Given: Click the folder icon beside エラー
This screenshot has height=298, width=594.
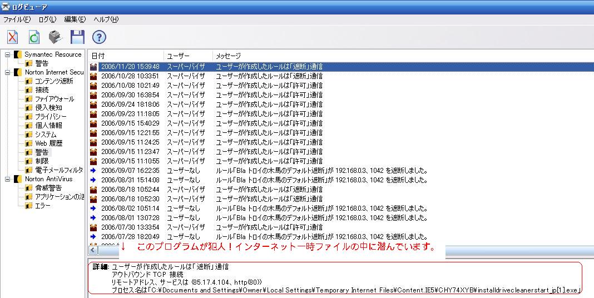Looking at the screenshot, I should [x=29, y=206].
